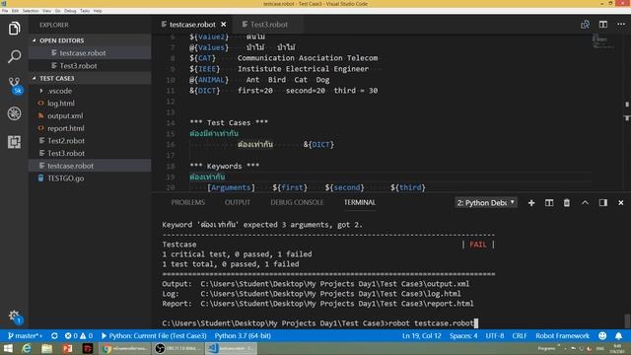Open the Debug view in activity bar

coord(14,113)
